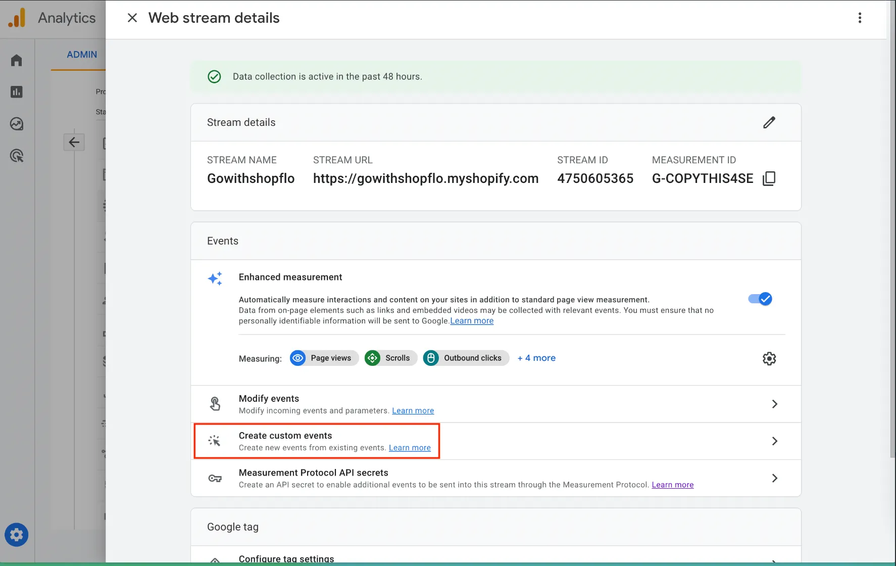Open Advertising from the sidebar

pos(17,156)
